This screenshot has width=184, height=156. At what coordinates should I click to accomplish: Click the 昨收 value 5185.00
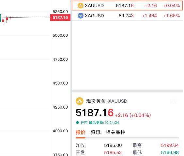[x=113, y=145]
